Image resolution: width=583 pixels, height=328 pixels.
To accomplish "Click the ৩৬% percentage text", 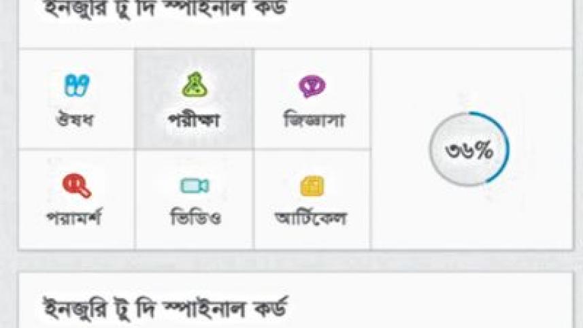I will point(469,150).
